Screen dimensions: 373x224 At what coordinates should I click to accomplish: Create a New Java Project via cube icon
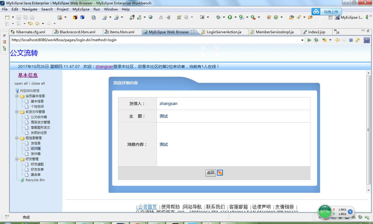(75, 17)
